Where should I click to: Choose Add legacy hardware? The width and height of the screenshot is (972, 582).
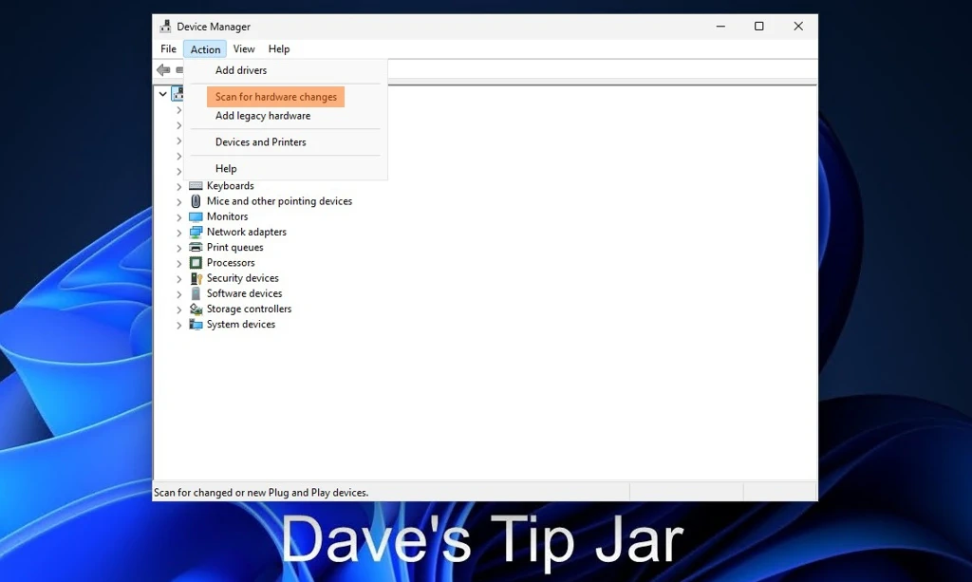click(x=263, y=116)
